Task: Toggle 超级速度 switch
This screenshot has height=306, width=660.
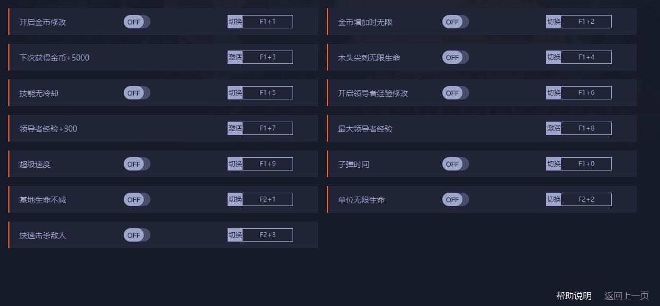Action: point(137,164)
